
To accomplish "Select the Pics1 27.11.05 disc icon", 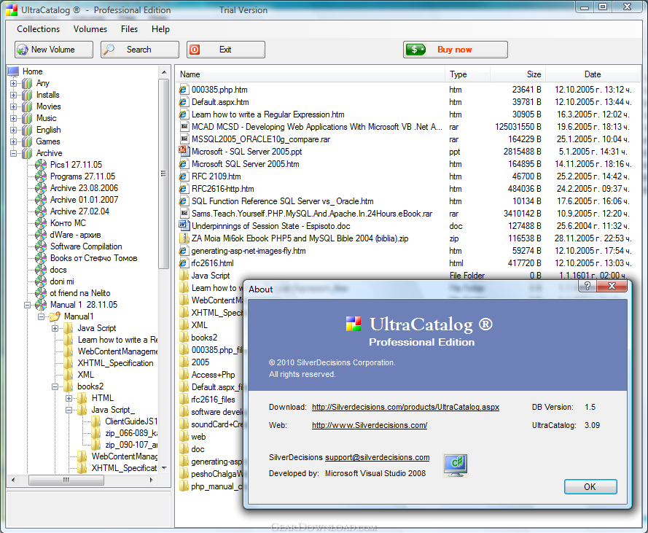I will click(41, 165).
